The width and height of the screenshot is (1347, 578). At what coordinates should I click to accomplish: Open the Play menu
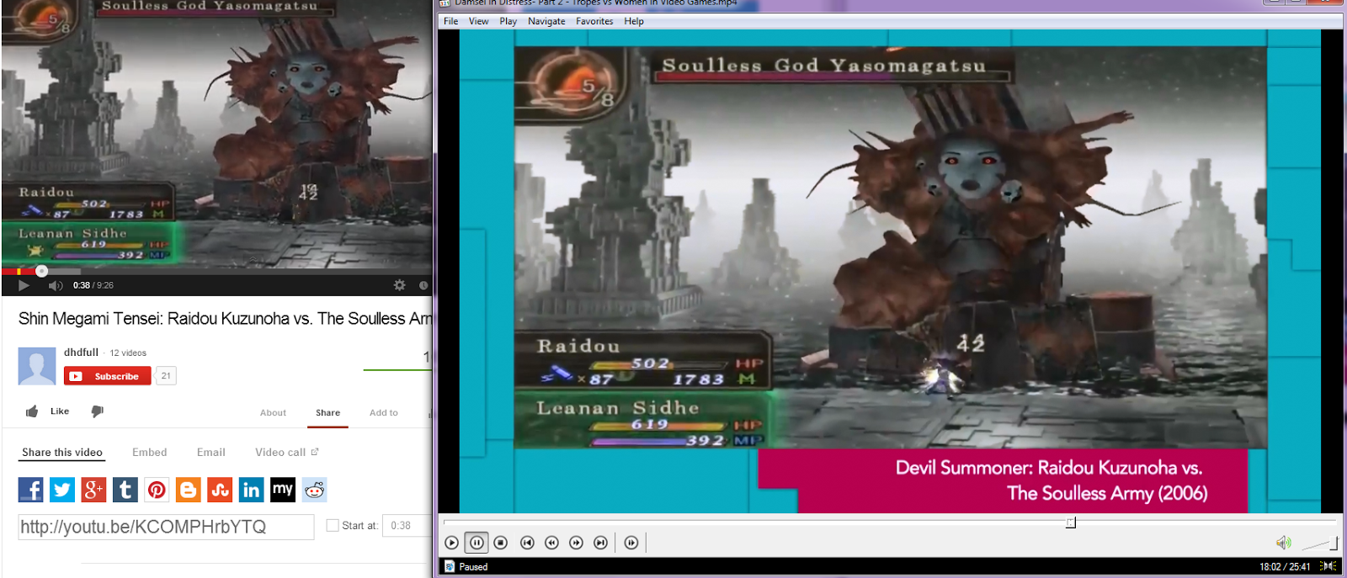coord(508,21)
